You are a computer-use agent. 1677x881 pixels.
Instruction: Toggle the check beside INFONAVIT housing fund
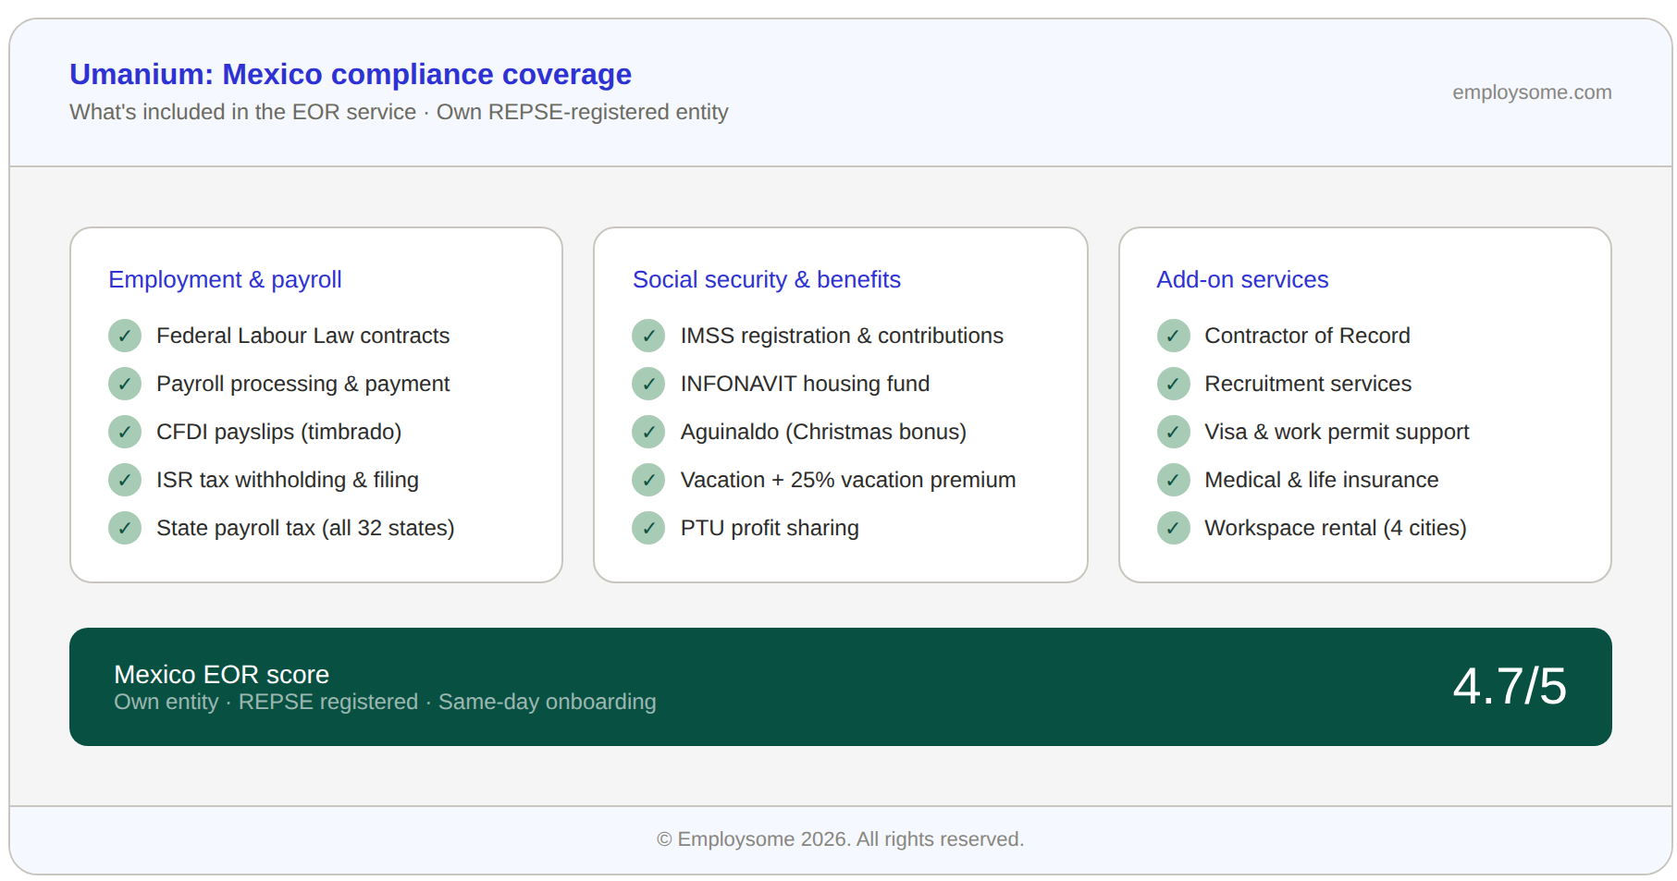(x=648, y=384)
